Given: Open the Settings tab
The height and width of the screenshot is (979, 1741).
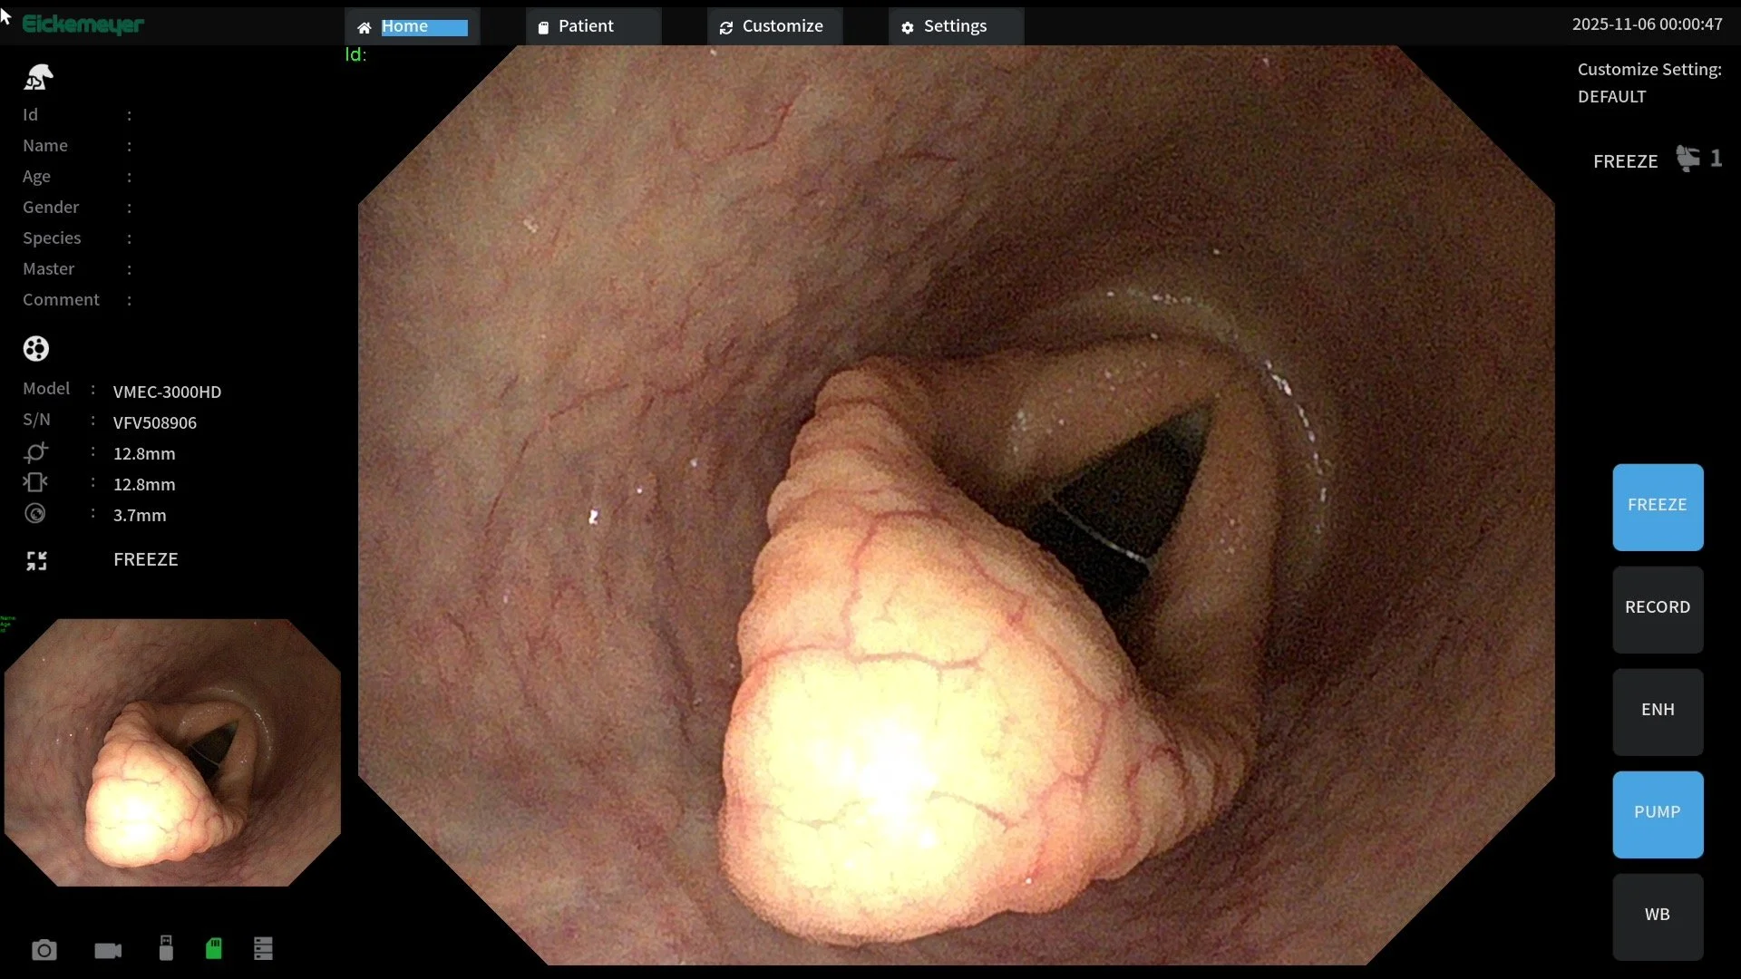Looking at the screenshot, I should pyautogui.click(x=955, y=26).
